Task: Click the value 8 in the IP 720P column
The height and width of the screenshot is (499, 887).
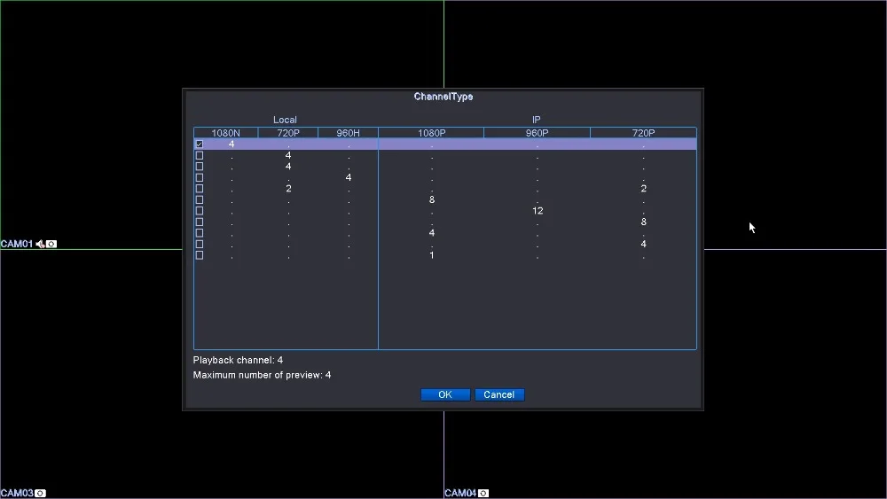Action: point(643,222)
